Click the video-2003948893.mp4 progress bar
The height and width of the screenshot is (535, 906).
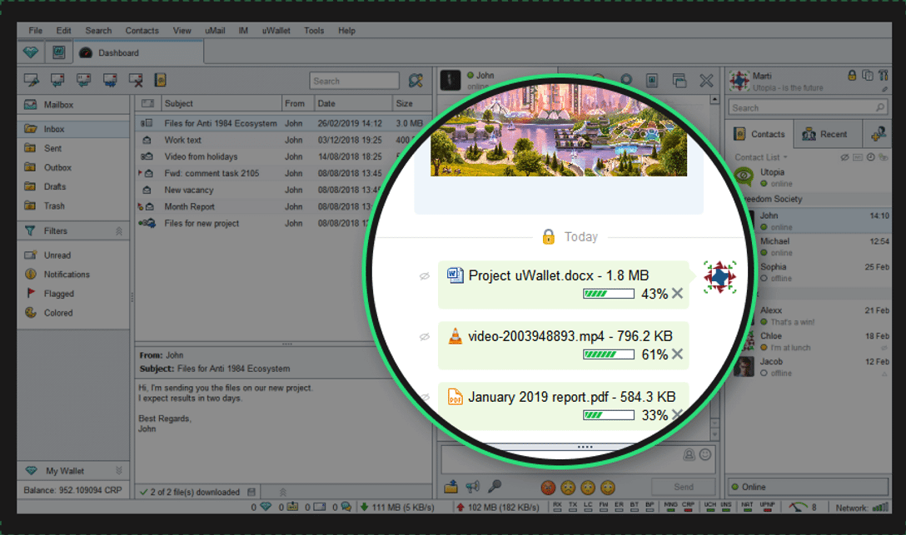click(609, 354)
